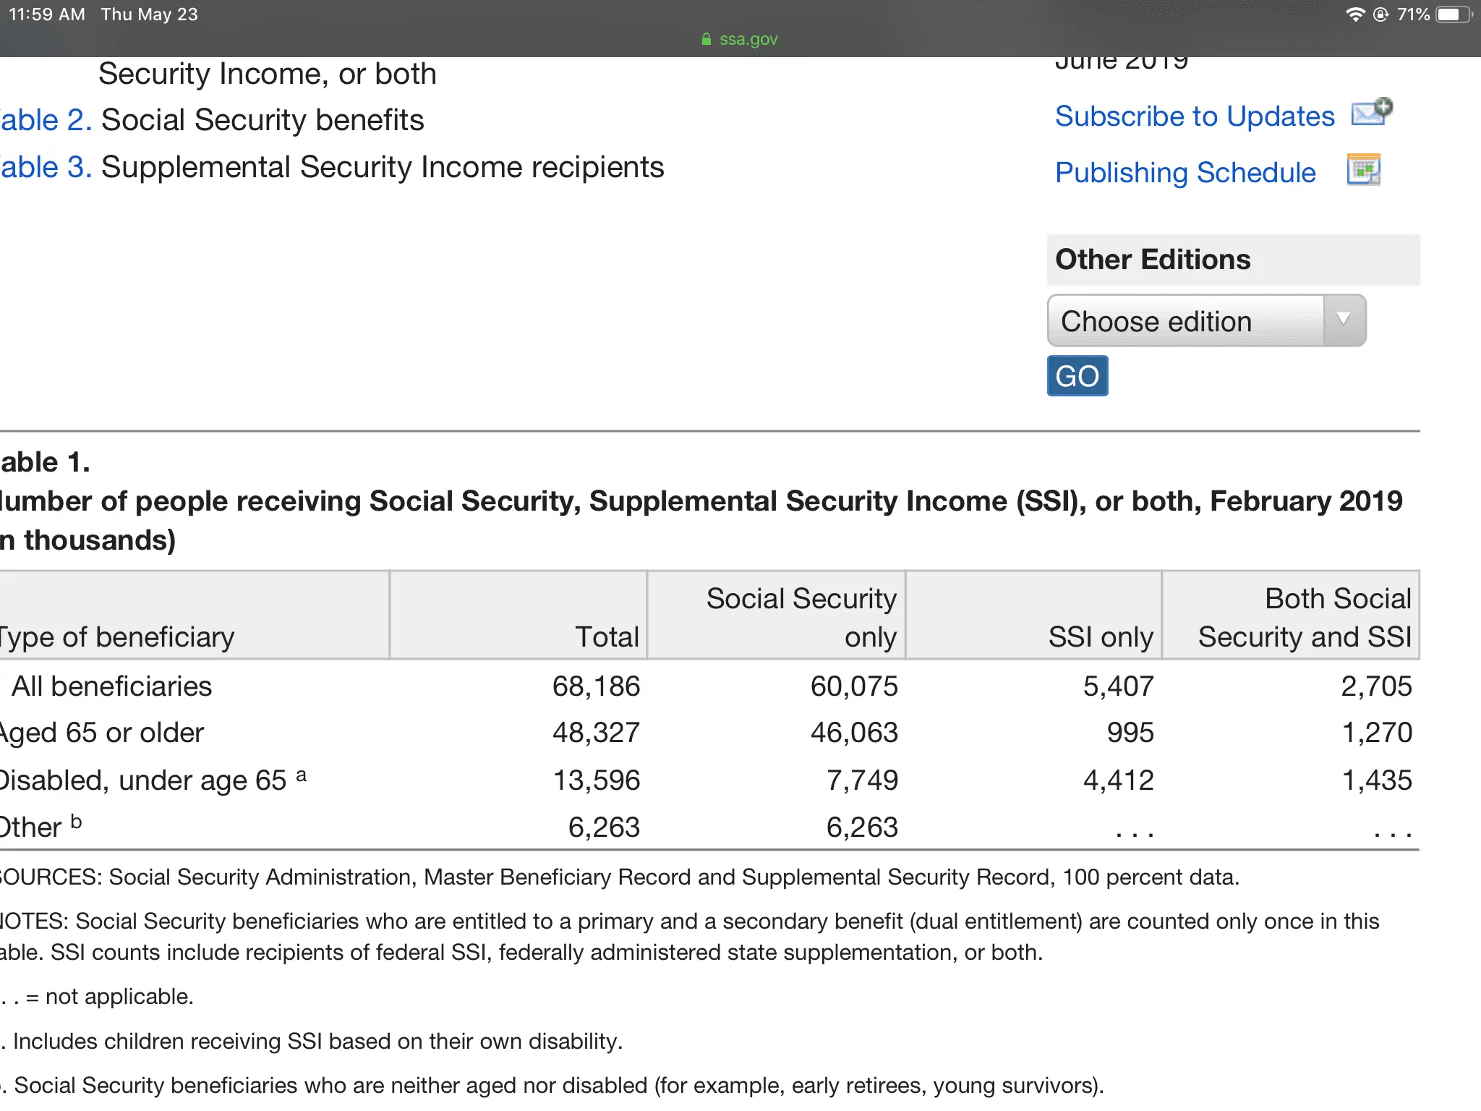Click the Publishing Schedule calendar icon
The height and width of the screenshot is (1111, 1481).
tap(1363, 171)
